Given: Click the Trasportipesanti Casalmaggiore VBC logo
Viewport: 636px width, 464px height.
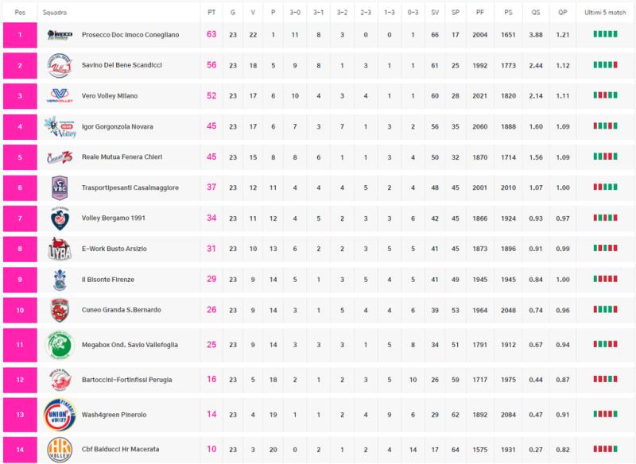Looking at the screenshot, I should (60, 188).
